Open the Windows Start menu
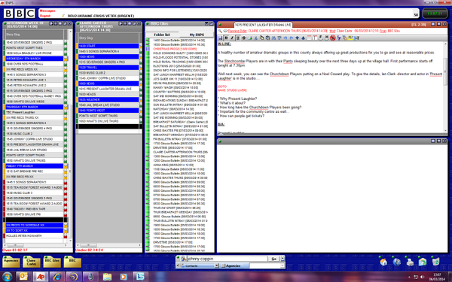Screen dimensions: 452x282 [x=7, y=277]
